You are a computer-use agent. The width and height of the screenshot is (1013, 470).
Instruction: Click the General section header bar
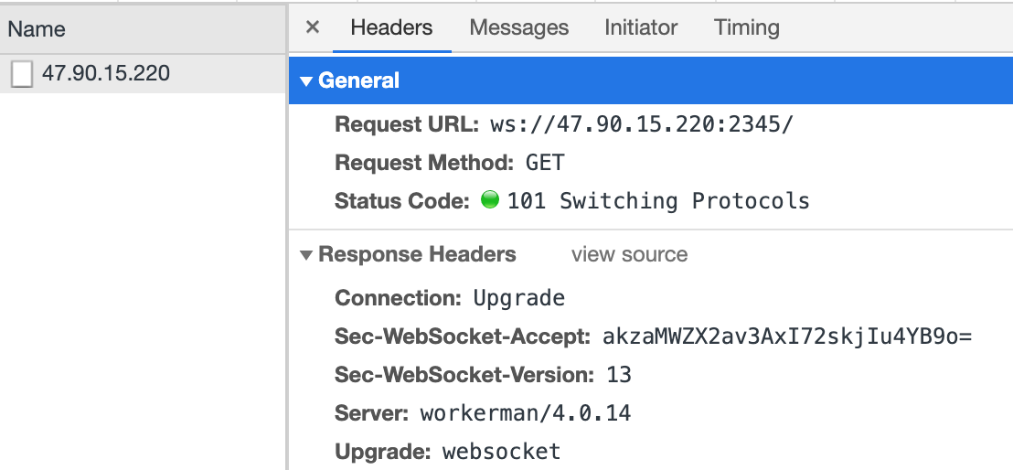click(x=651, y=80)
